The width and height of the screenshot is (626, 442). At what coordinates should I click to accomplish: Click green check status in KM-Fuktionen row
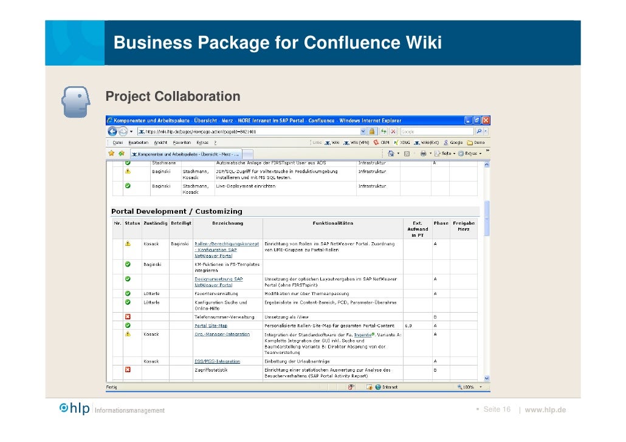click(128, 264)
